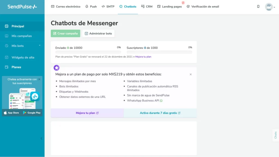Open the user avatar menu
The image size is (279, 157).
click(x=269, y=7)
